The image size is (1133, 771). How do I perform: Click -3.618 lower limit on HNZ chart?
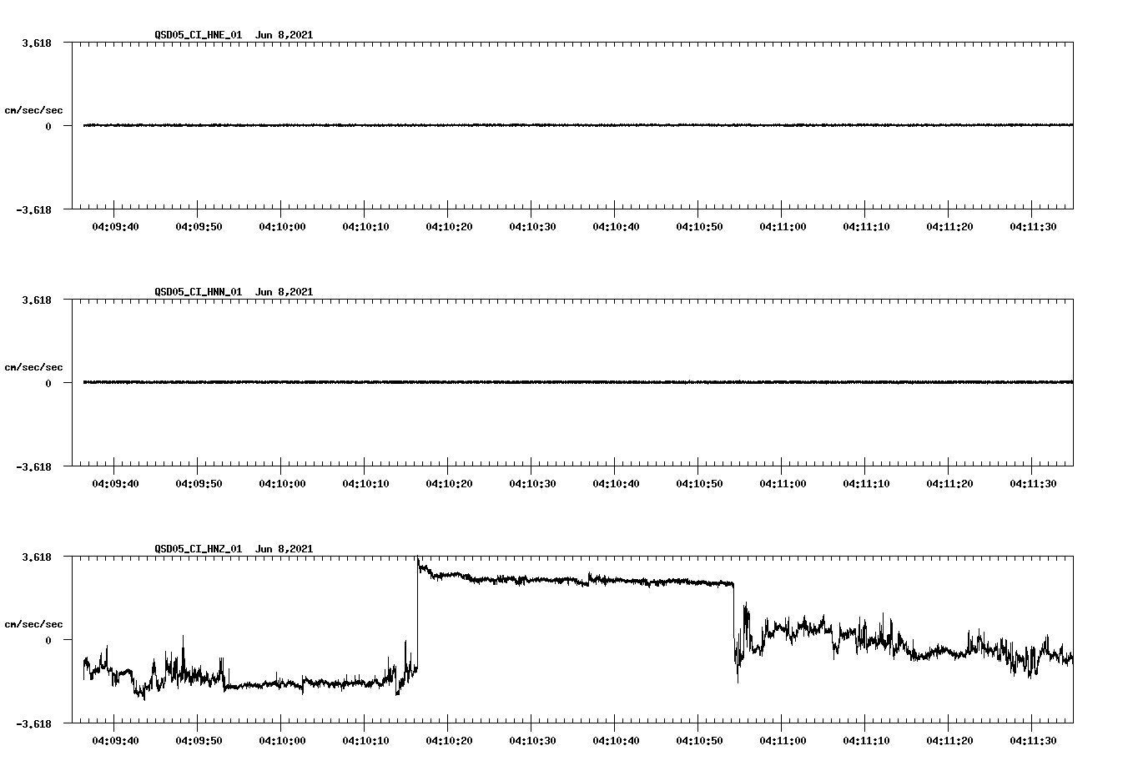click(34, 723)
